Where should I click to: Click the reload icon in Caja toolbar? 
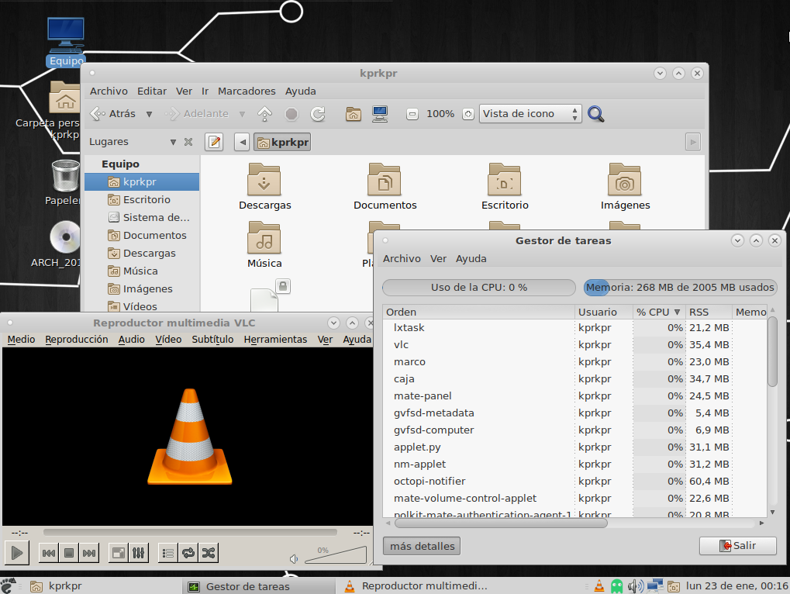click(318, 114)
